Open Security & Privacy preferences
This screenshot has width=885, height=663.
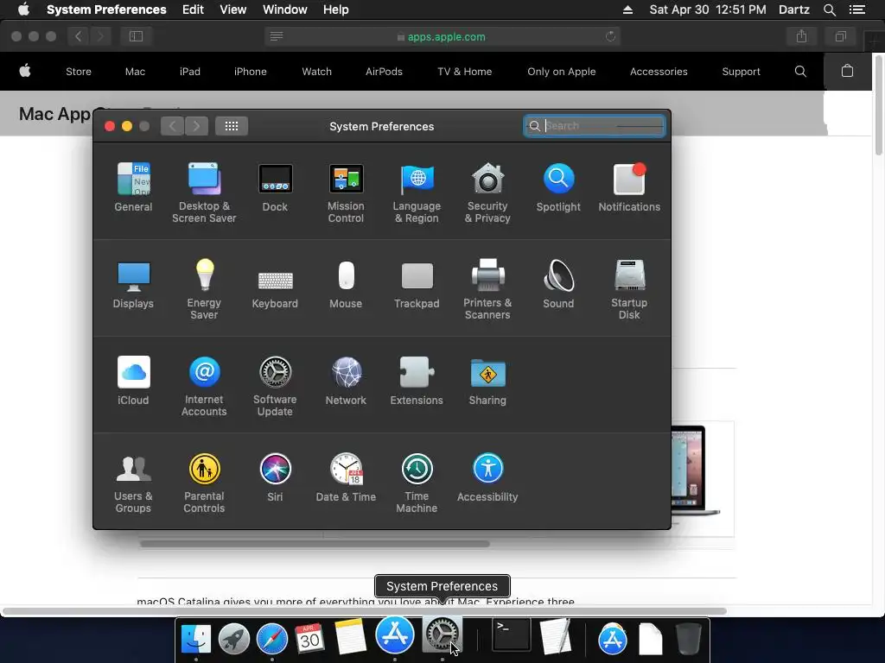(x=487, y=193)
